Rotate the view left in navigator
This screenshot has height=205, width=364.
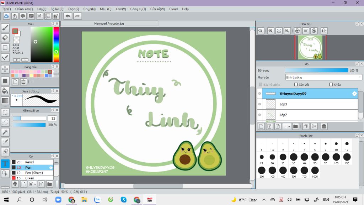pos(298,31)
